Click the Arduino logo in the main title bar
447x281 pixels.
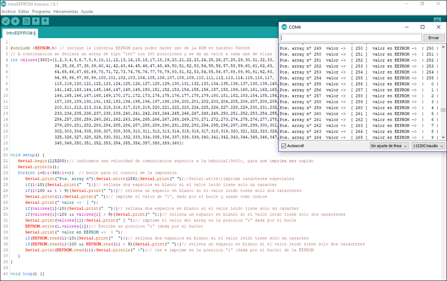(x=5, y=4)
